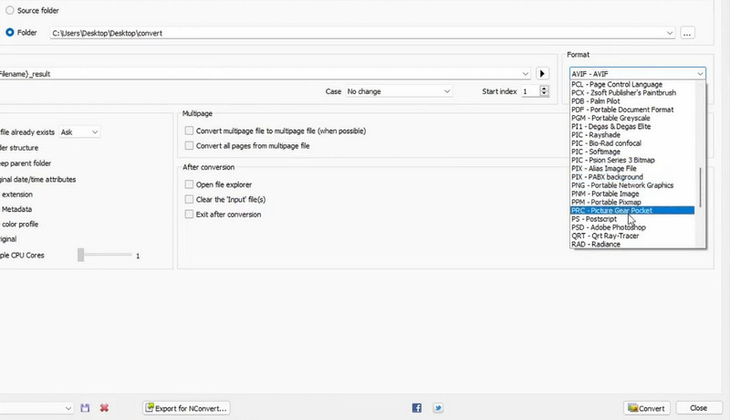The image size is (730, 420).
Task: Select the Folder radio button
Action: [10, 33]
